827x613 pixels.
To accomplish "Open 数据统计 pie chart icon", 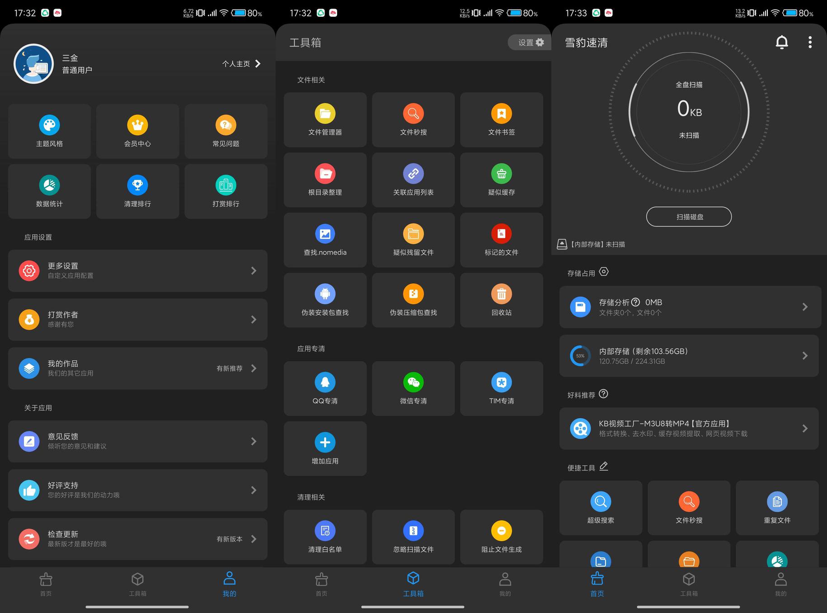I will tap(49, 185).
